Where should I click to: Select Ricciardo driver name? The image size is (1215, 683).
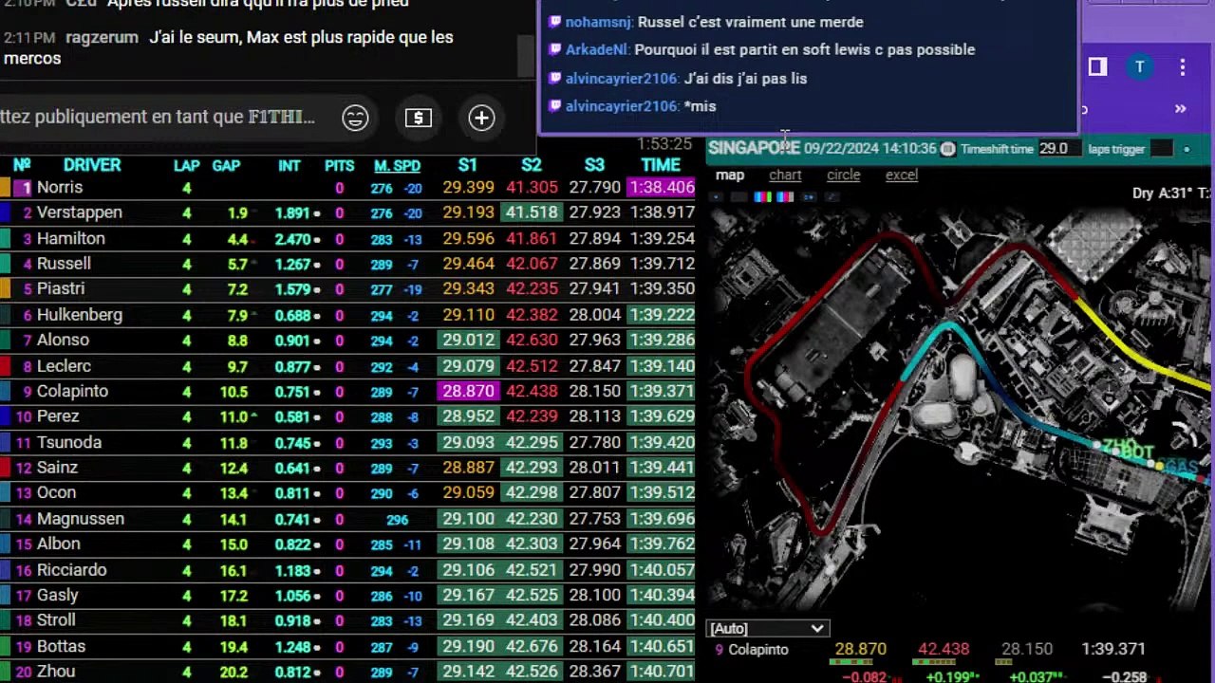coord(71,570)
